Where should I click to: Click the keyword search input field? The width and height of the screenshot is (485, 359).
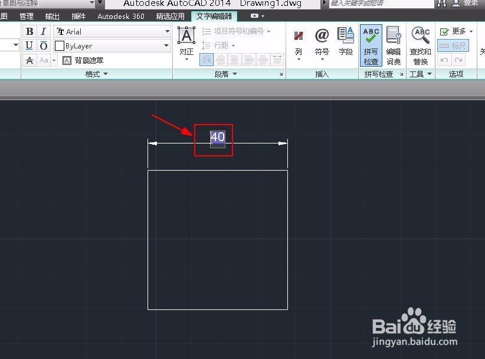tap(381, 4)
